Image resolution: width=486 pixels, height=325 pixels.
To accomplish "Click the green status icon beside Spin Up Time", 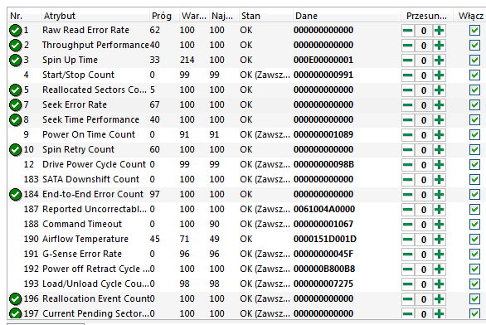I will [x=15, y=60].
